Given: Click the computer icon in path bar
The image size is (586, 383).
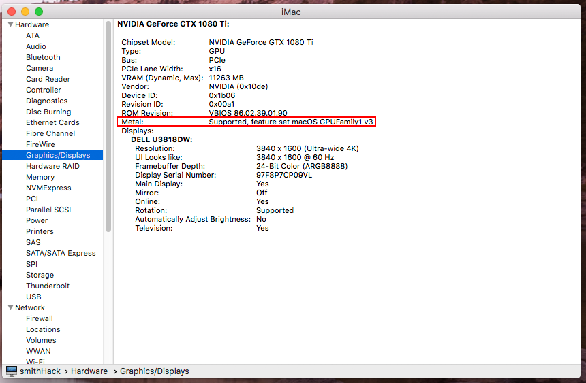Looking at the screenshot, I should pos(12,371).
